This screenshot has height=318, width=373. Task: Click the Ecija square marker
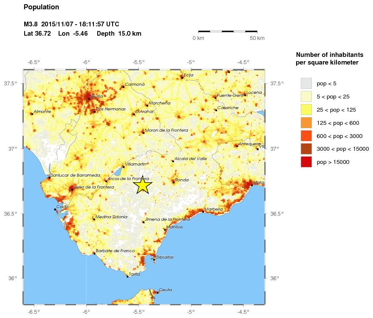click(182, 78)
